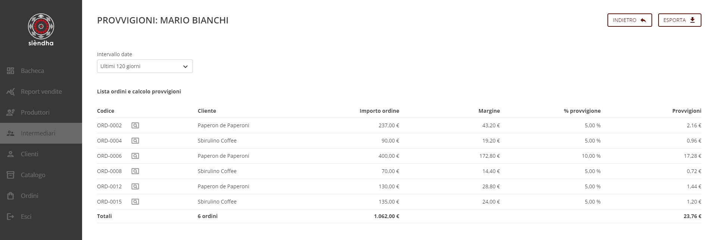Click the Bacheca dashboard icon in the sidebar
716x240 pixels.
(10, 71)
